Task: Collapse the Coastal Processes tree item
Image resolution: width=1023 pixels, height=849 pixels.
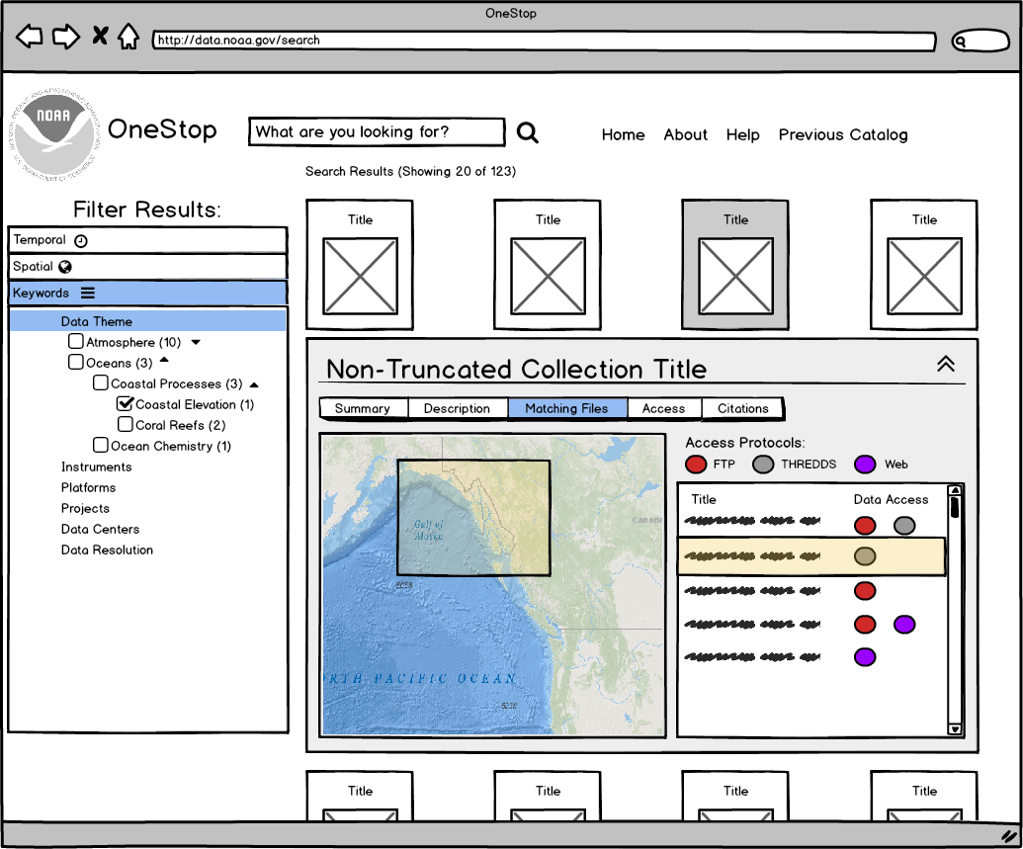Action: [x=254, y=383]
